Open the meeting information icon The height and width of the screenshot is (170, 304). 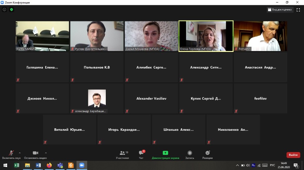[4, 10]
